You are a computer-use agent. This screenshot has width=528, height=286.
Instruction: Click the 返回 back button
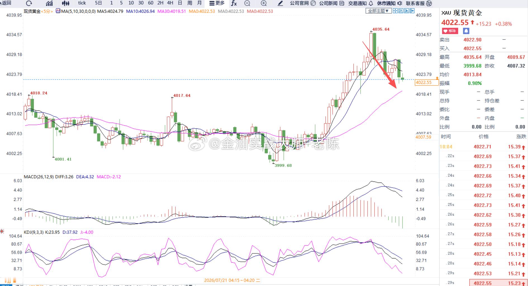[x=6, y=3]
